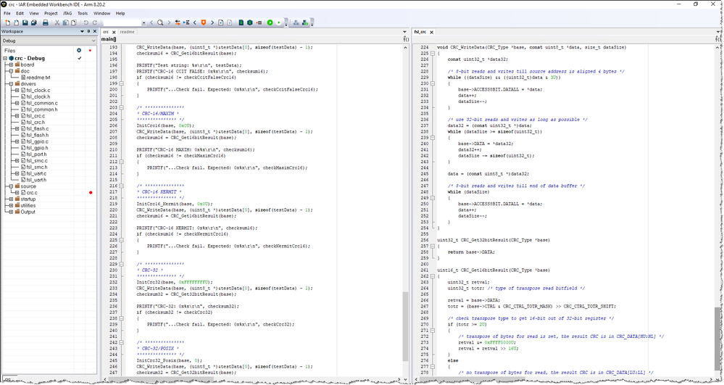This screenshot has width=724, height=385.
Task: Toggle fold marker at line 257 in fsl_crc
Action: coord(432,246)
